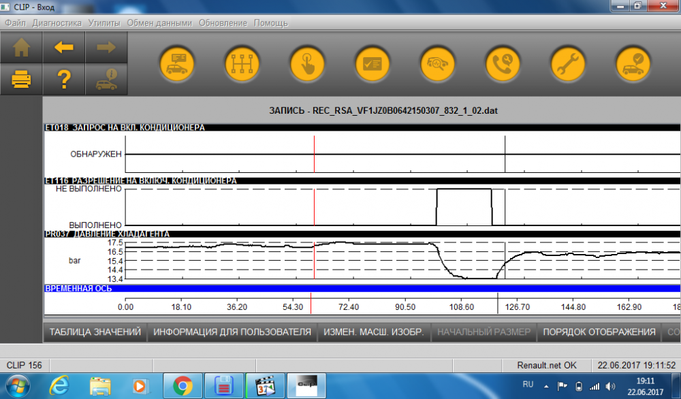Click ПОРЯДОК ОТОБРАЖЕНИЯ button
Viewport: 681px width, 399px height.
coord(599,332)
